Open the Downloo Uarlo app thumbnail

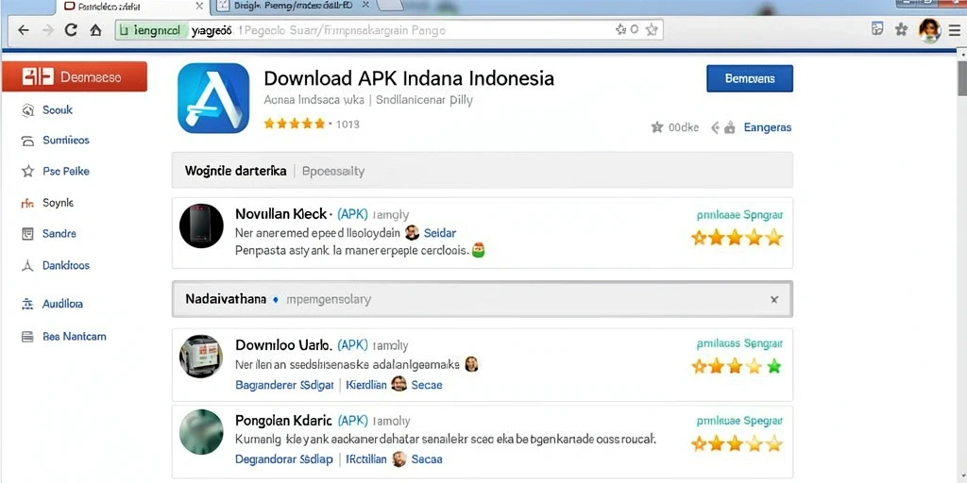201,357
